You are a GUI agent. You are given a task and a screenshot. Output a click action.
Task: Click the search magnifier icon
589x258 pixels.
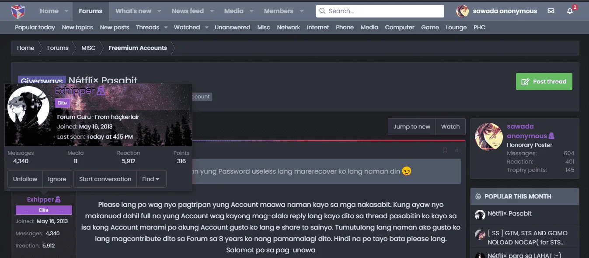click(x=323, y=11)
